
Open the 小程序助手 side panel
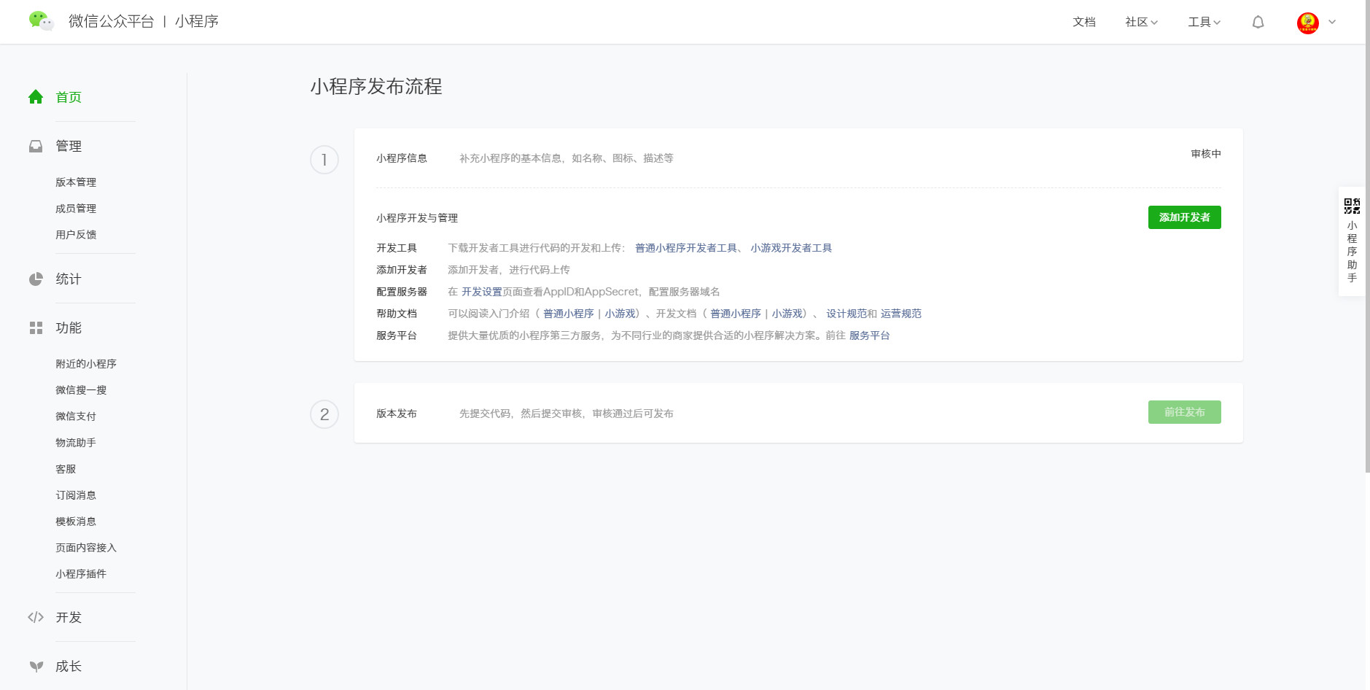pos(1352,241)
